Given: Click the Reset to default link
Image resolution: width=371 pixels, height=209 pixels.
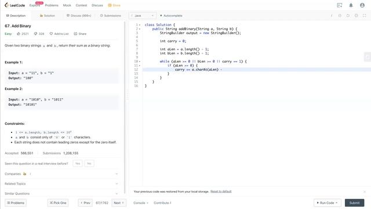Looking at the screenshot, I should coord(221,192).
